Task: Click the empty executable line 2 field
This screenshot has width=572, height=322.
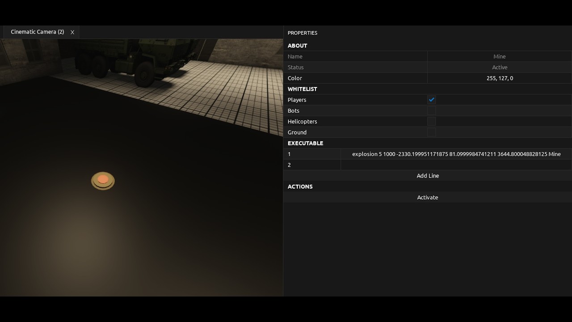Action: [456, 165]
